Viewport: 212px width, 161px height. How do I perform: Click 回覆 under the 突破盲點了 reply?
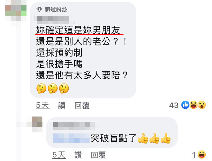(98, 155)
